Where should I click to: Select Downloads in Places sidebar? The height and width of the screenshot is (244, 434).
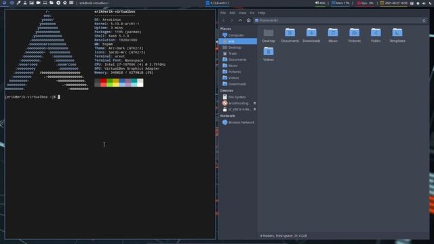[238, 84]
